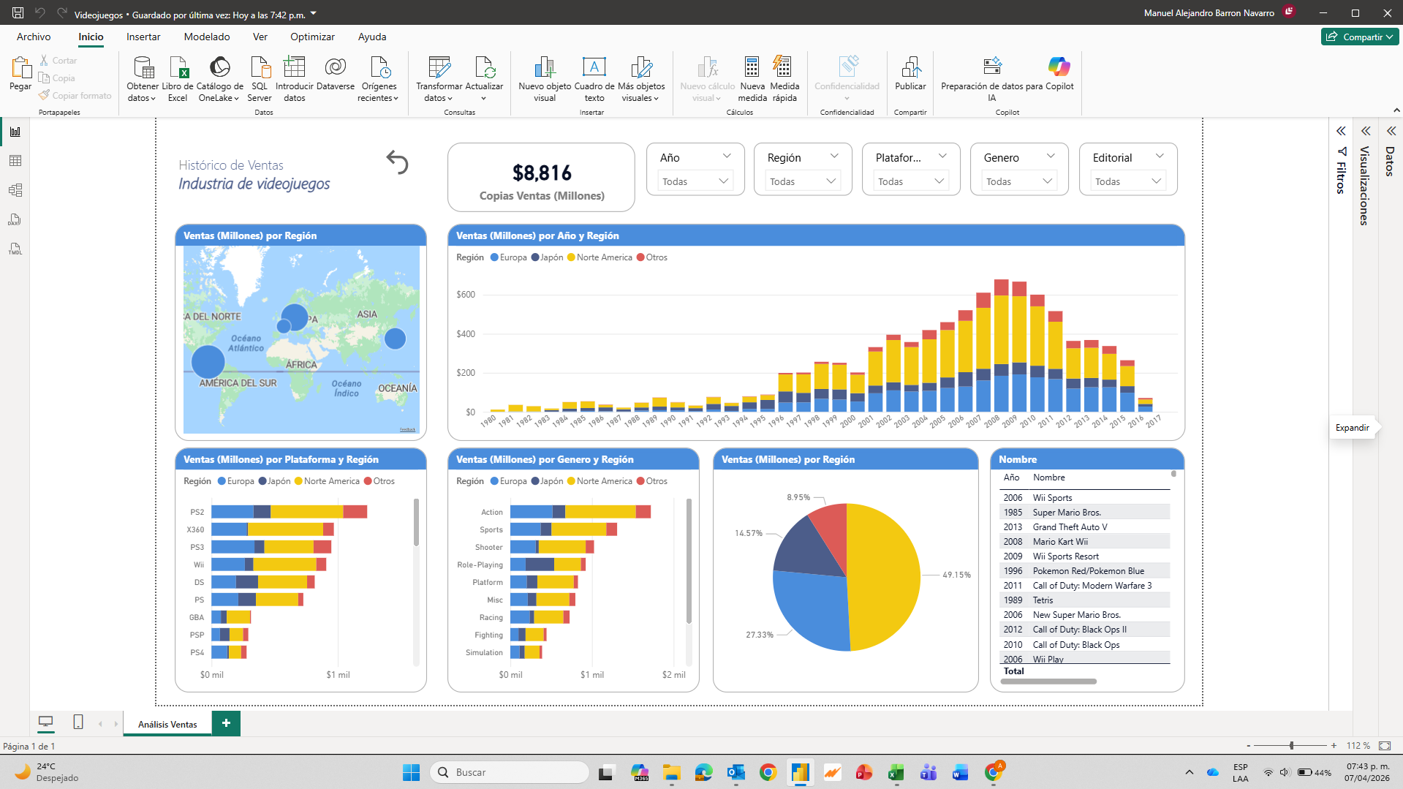Collapse the ribbon with the chevron
This screenshot has height=789, width=1403.
pos(1396,110)
